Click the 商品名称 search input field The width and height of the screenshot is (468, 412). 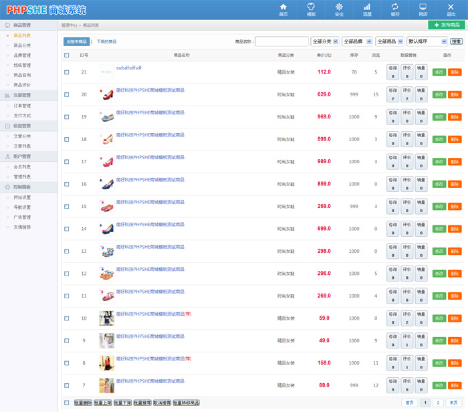[282, 41]
